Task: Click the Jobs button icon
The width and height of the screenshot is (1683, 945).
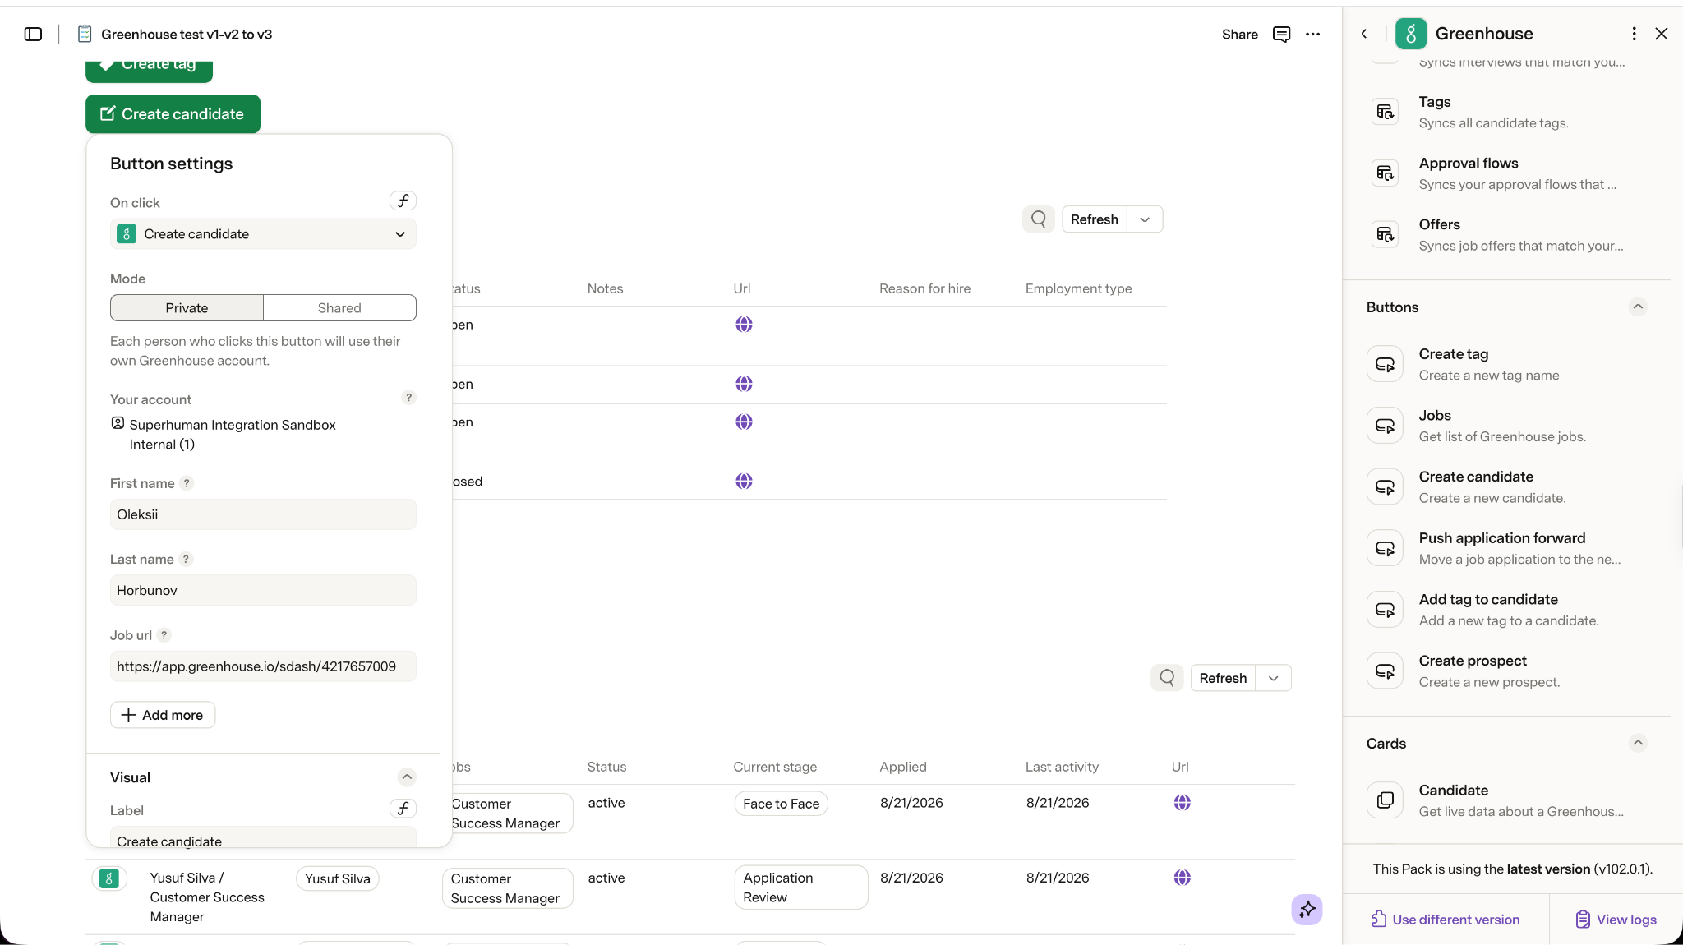Action: [1386, 426]
